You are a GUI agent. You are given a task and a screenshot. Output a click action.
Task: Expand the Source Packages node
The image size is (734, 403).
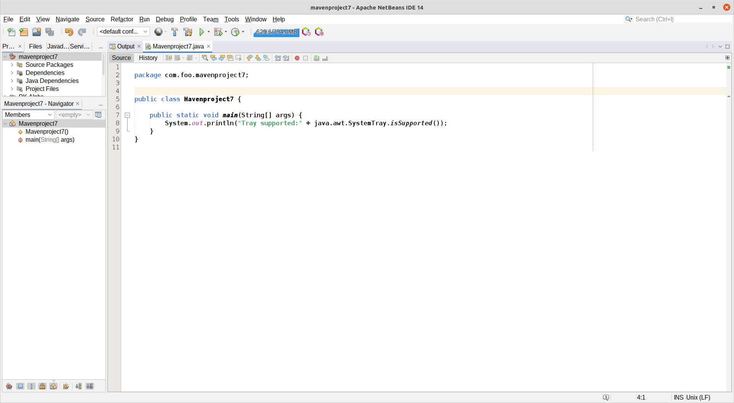click(12, 65)
